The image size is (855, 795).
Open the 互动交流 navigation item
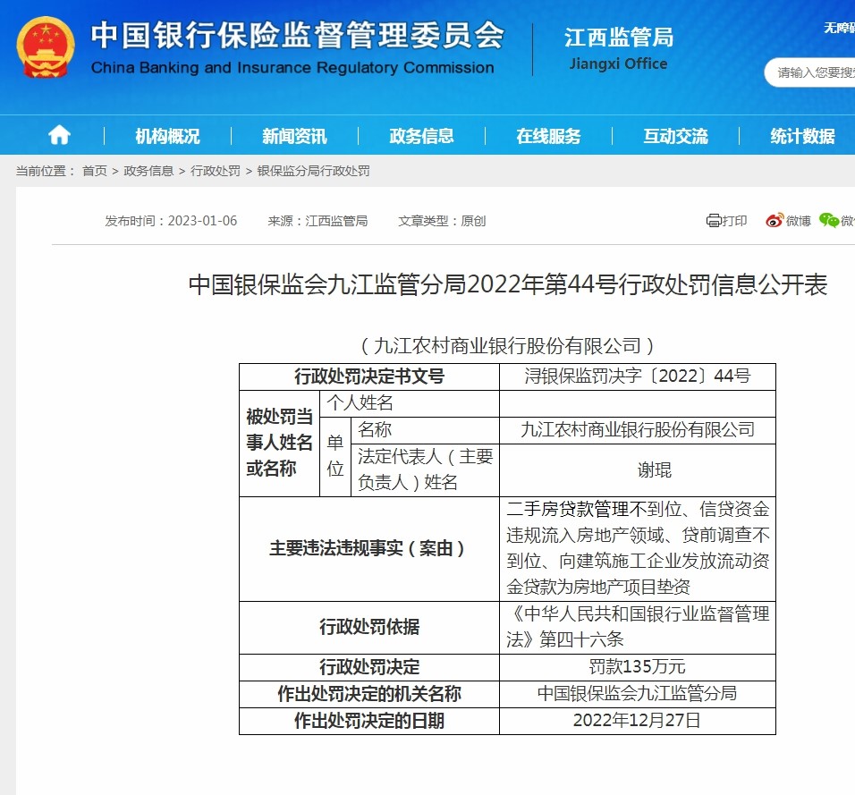(x=675, y=136)
